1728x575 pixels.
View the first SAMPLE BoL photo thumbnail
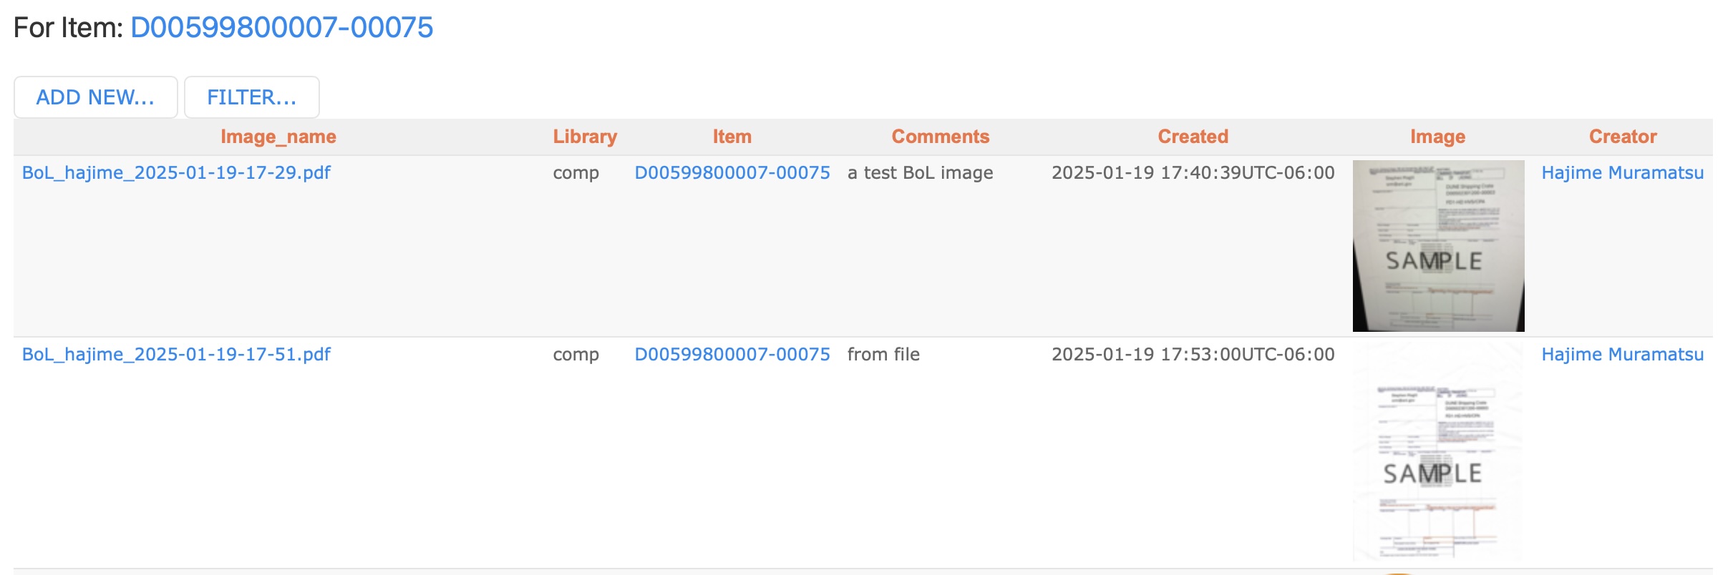tap(1439, 246)
